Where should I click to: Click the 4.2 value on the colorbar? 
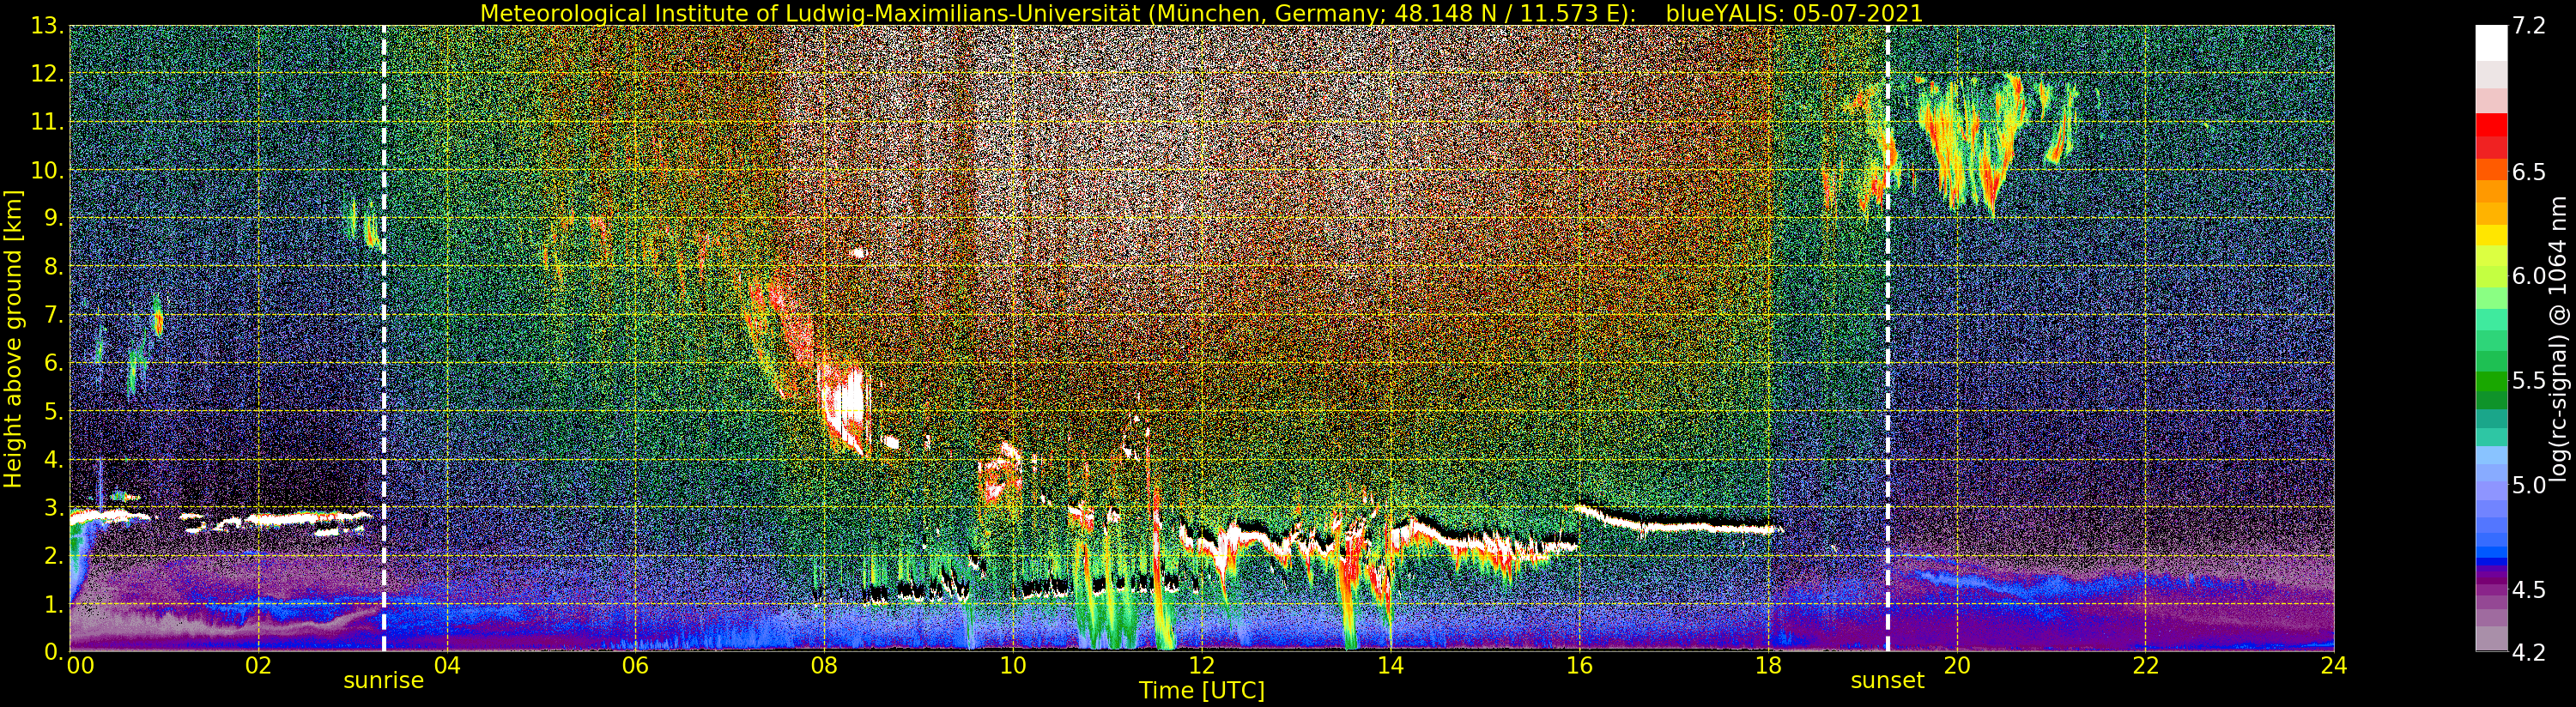2529,653
